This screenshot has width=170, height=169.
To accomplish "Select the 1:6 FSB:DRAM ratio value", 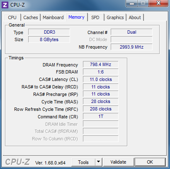I will pyautogui.click(x=101, y=72).
